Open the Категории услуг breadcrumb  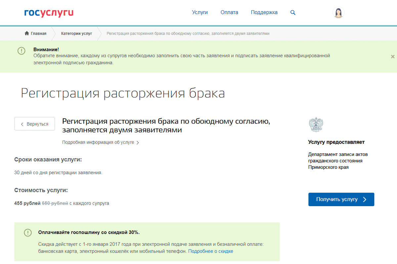coord(76,33)
